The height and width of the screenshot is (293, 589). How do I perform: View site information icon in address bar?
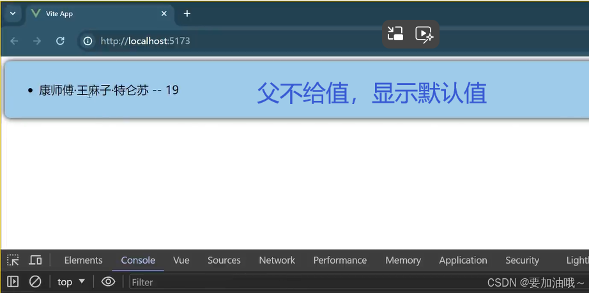click(88, 41)
